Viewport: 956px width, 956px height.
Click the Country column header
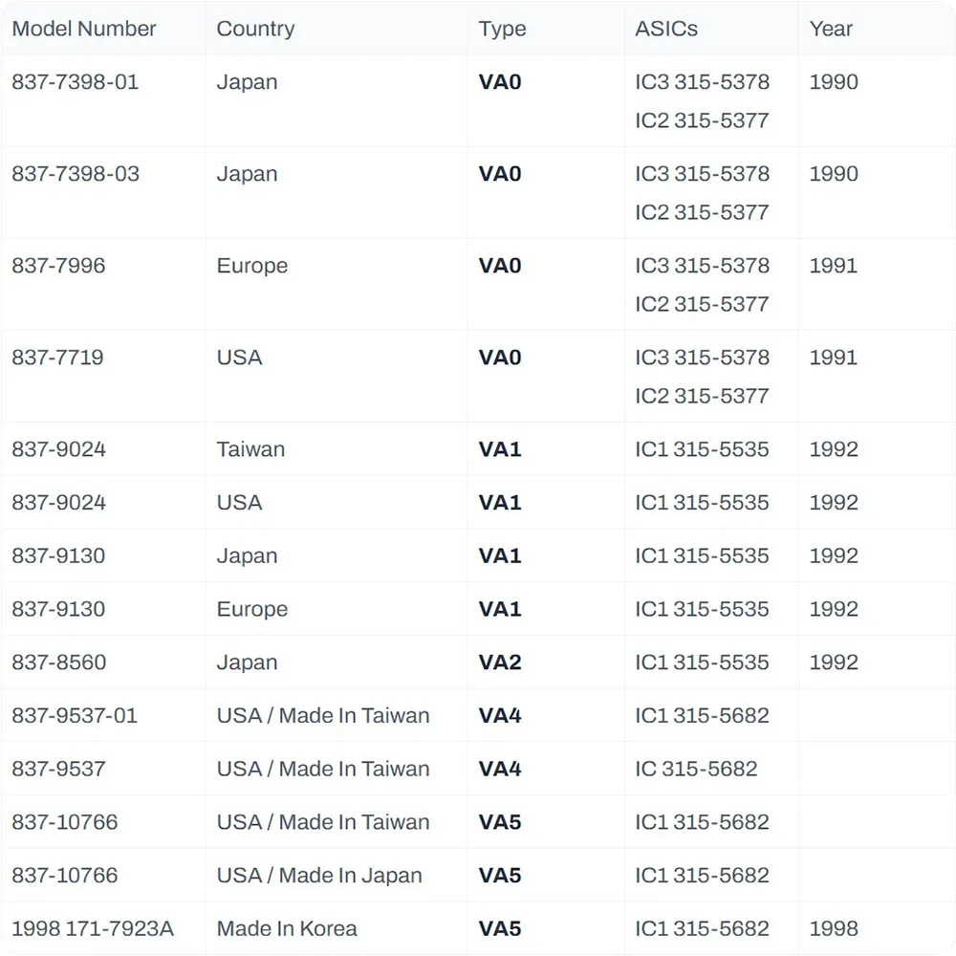click(255, 29)
